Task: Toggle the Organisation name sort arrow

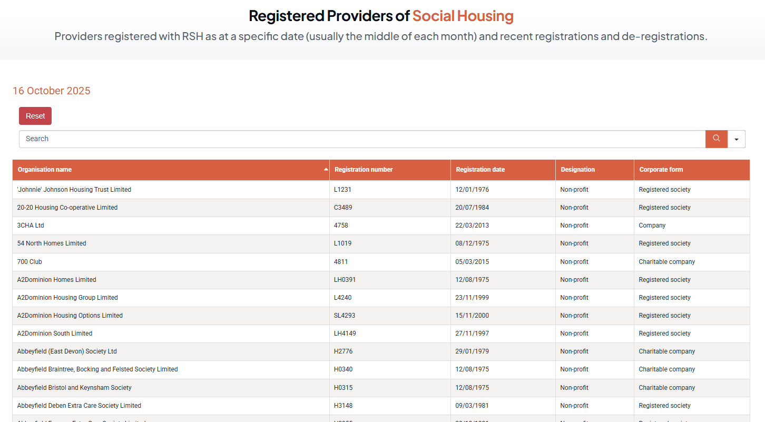Action: point(326,170)
